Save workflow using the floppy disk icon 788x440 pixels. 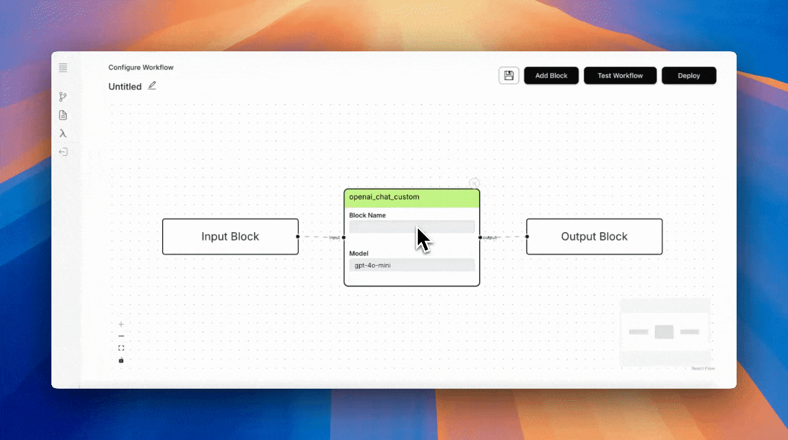point(508,76)
